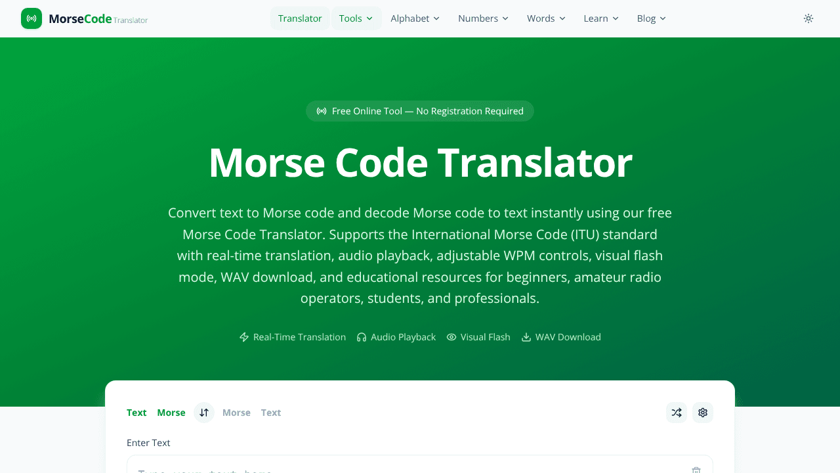Screen dimensions: 840x473
Task: Click the MorseCode Translator logo icon
Action: tap(31, 18)
